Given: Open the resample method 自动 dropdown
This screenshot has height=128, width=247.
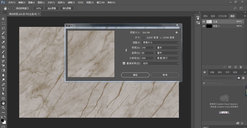Looking at the screenshot, I should pyautogui.click(x=160, y=63).
